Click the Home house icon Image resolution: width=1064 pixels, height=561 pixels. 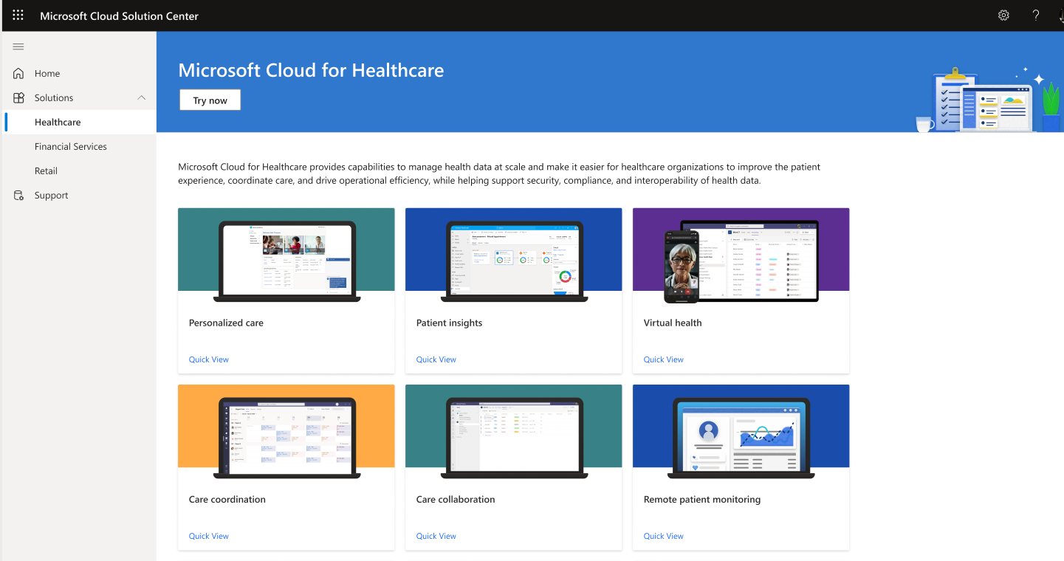(x=19, y=73)
